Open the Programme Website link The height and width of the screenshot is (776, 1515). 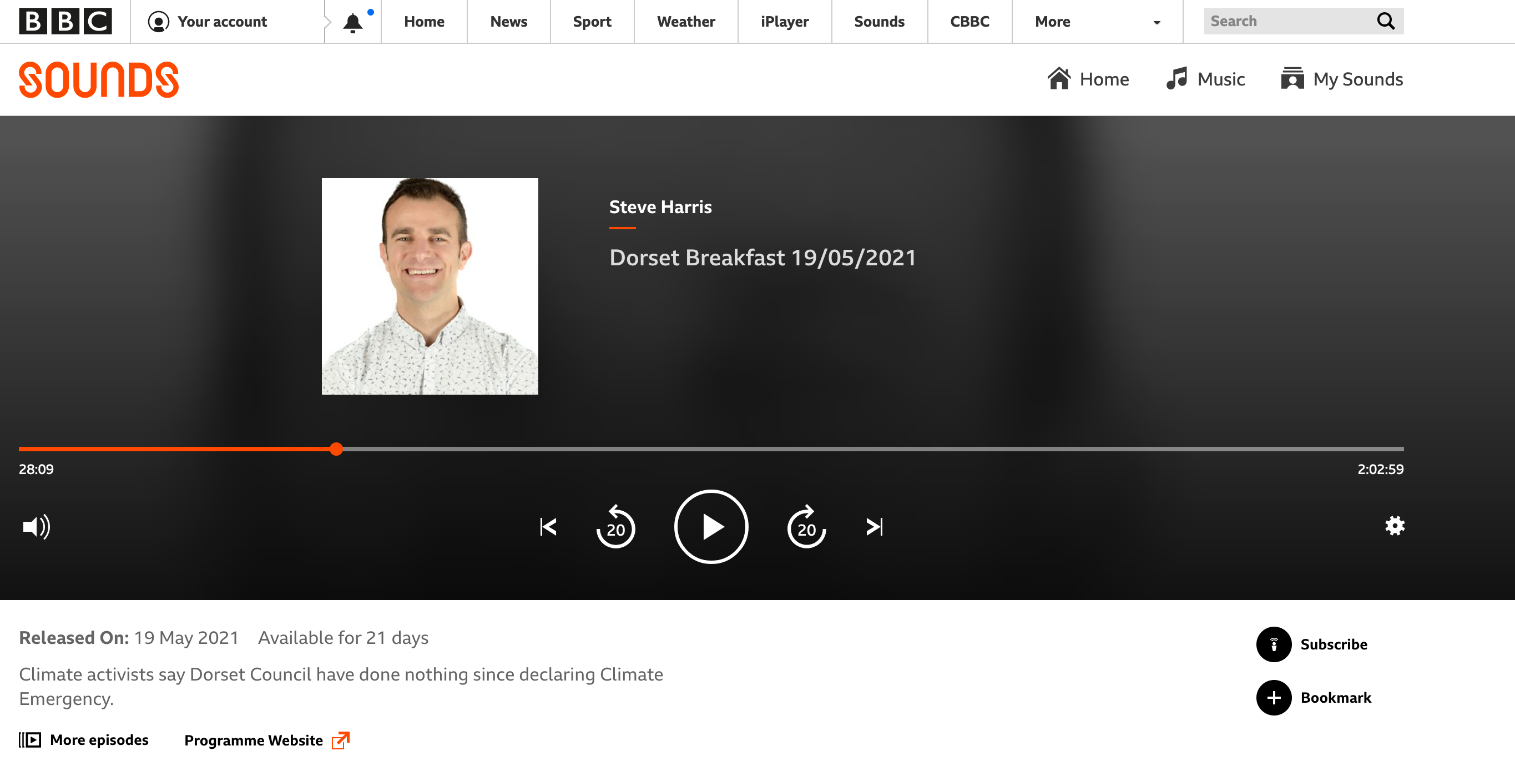point(267,740)
